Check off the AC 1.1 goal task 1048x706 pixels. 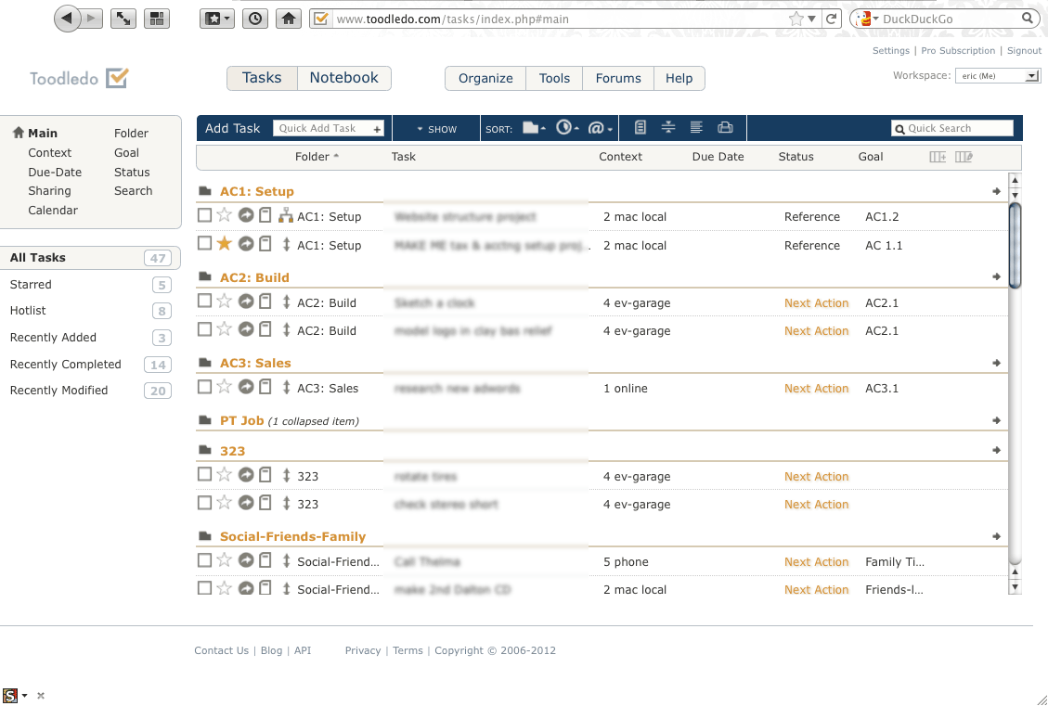(x=204, y=244)
